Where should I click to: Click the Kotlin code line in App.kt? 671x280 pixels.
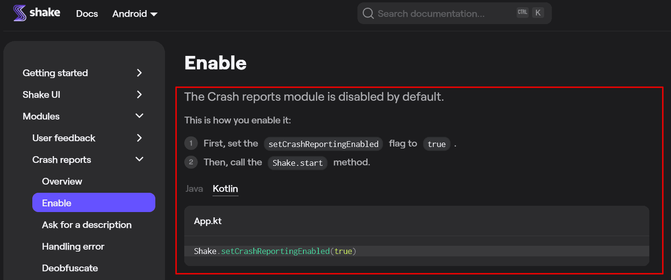coord(275,251)
